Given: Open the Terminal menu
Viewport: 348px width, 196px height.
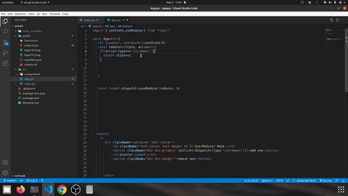Looking at the screenshot, I should pos(54,14).
